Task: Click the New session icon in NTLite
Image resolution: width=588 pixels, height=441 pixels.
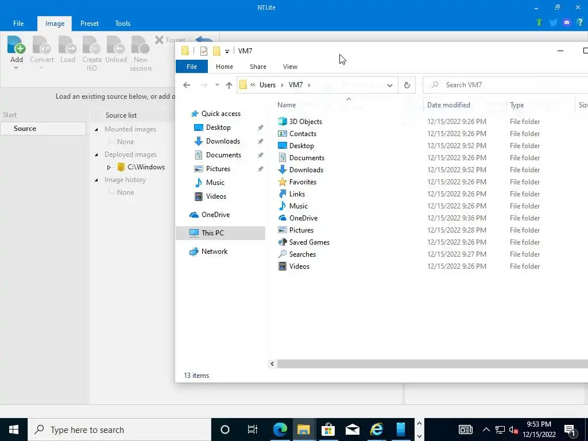Action: coord(140,45)
